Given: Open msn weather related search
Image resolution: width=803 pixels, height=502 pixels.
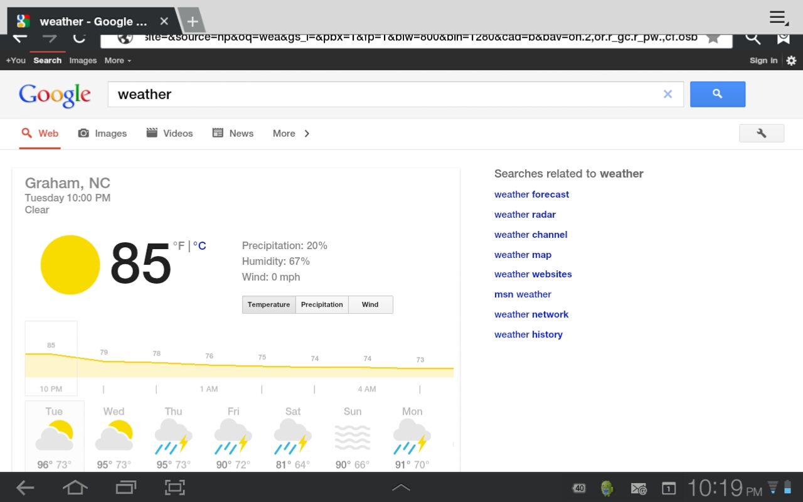Looking at the screenshot, I should [523, 294].
